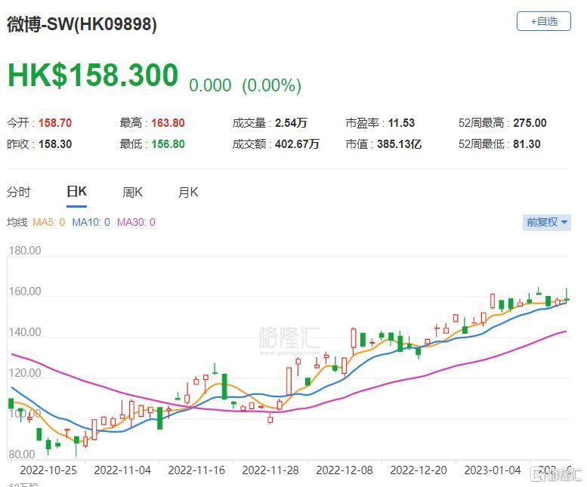Viewport: 587px width, 487px height.
Task: Click the stock title 微博-SW(HK09898)
Action: pos(82,25)
